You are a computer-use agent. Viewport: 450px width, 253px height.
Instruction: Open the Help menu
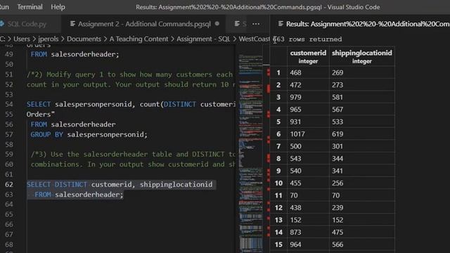click(x=58, y=7)
